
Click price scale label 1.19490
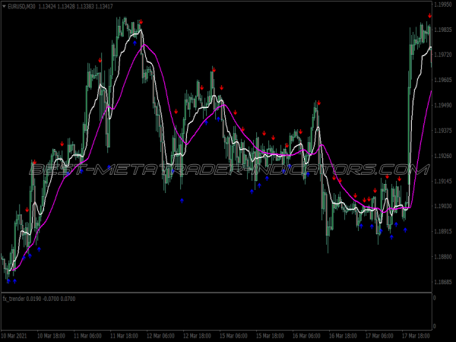443,106
